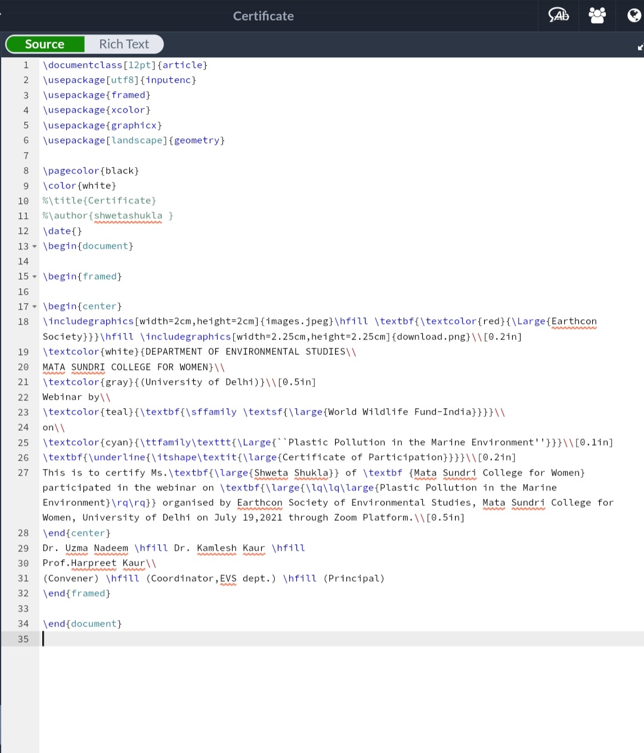Open the Review spell-check icon
Image resolution: width=644 pixels, height=753 pixels.
click(x=559, y=16)
